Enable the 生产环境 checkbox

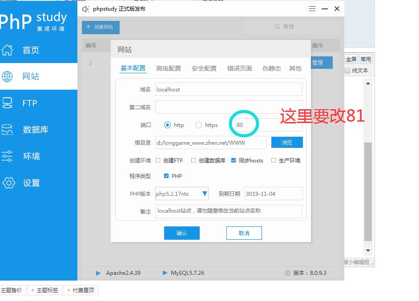pyautogui.click(x=274, y=160)
